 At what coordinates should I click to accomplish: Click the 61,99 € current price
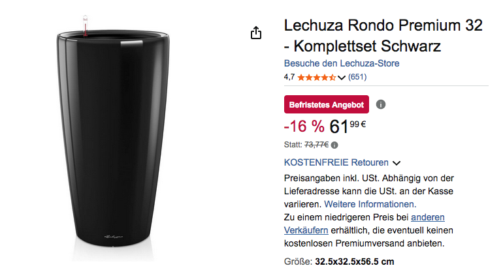(x=348, y=126)
